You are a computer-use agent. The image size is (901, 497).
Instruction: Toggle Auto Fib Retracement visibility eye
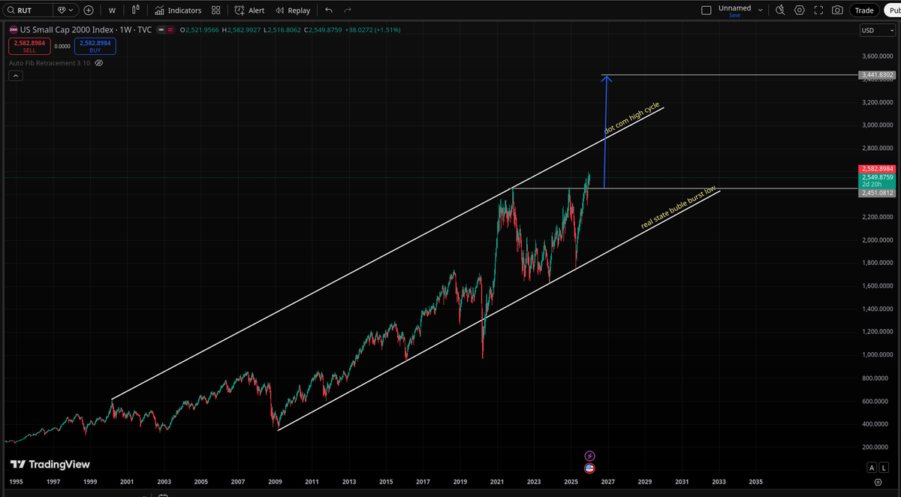pyautogui.click(x=99, y=63)
